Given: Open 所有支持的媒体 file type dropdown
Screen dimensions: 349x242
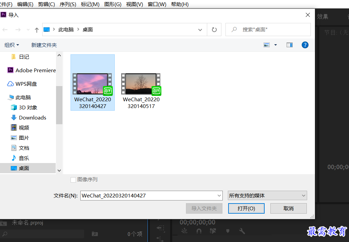Looking at the screenshot, I should 267,195.
